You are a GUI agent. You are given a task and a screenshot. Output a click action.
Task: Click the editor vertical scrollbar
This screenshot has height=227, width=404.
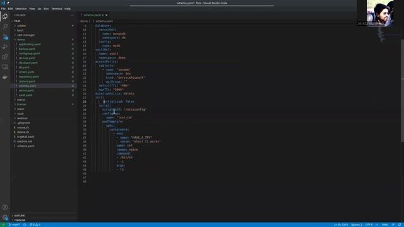click(x=403, y=90)
